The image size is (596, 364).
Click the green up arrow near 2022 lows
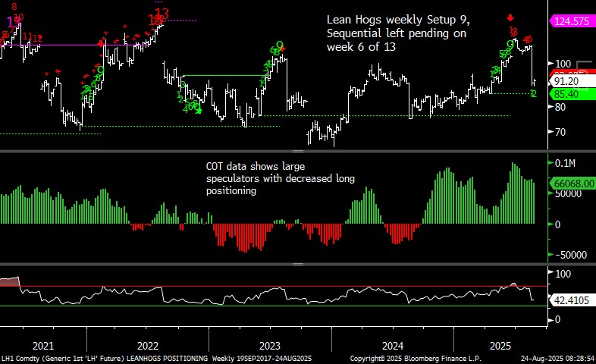click(199, 110)
